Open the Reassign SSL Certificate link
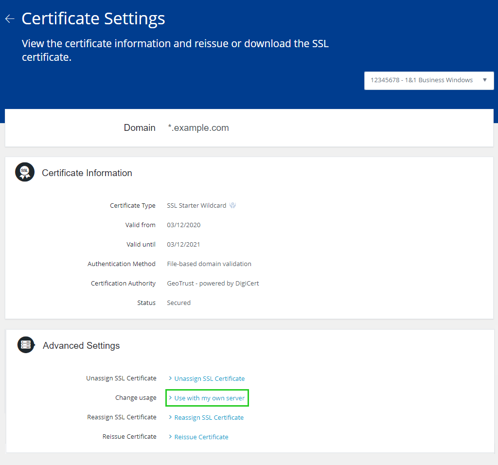The image size is (498, 465). click(x=209, y=417)
